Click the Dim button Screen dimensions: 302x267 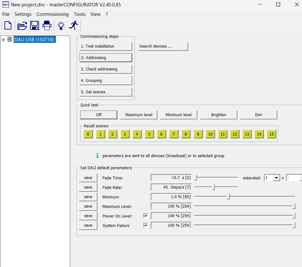coord(259,115)
